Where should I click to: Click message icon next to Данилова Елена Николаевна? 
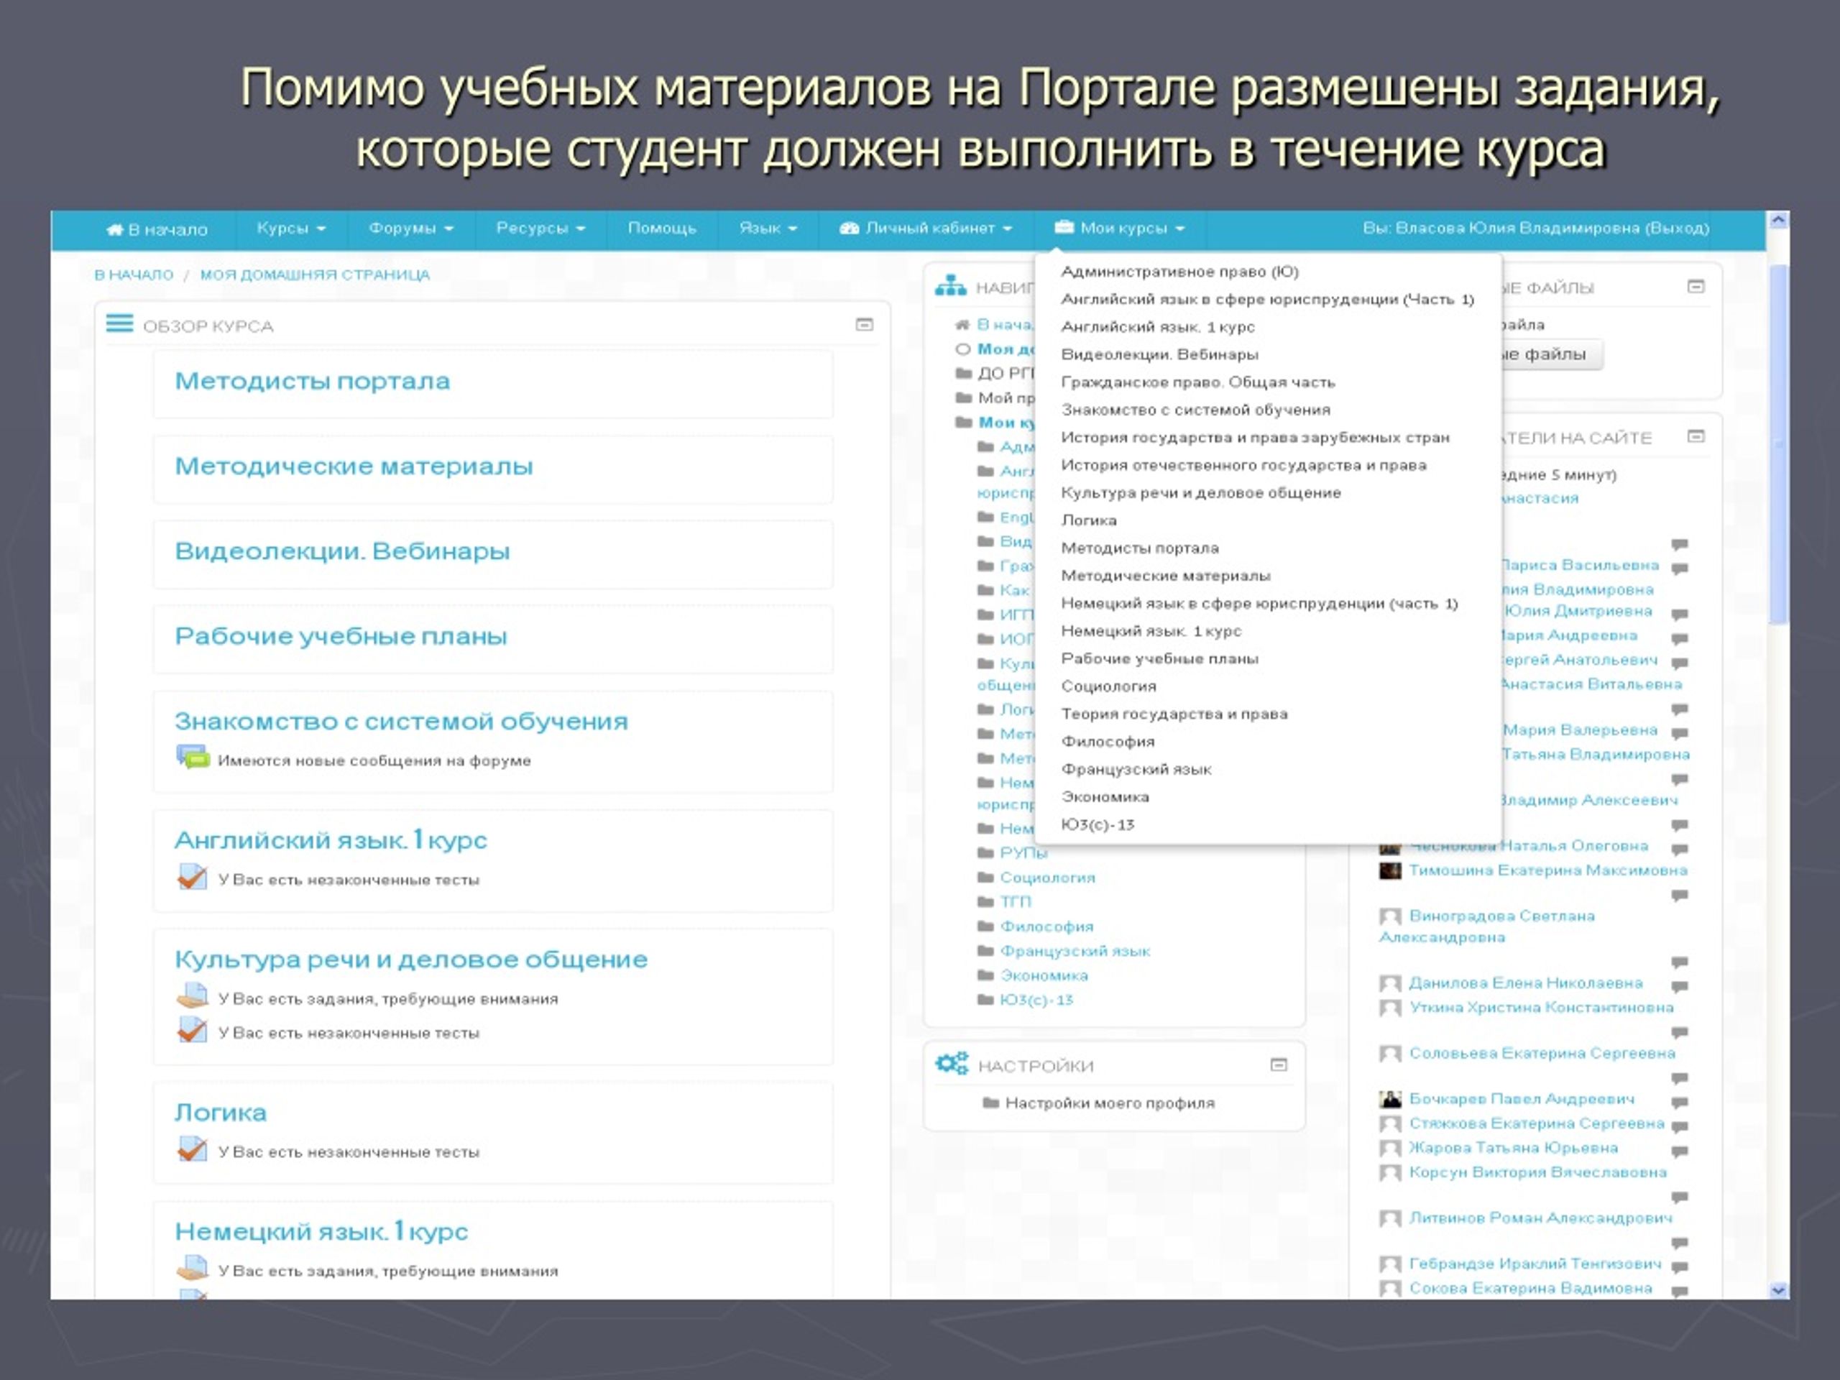1680,988
